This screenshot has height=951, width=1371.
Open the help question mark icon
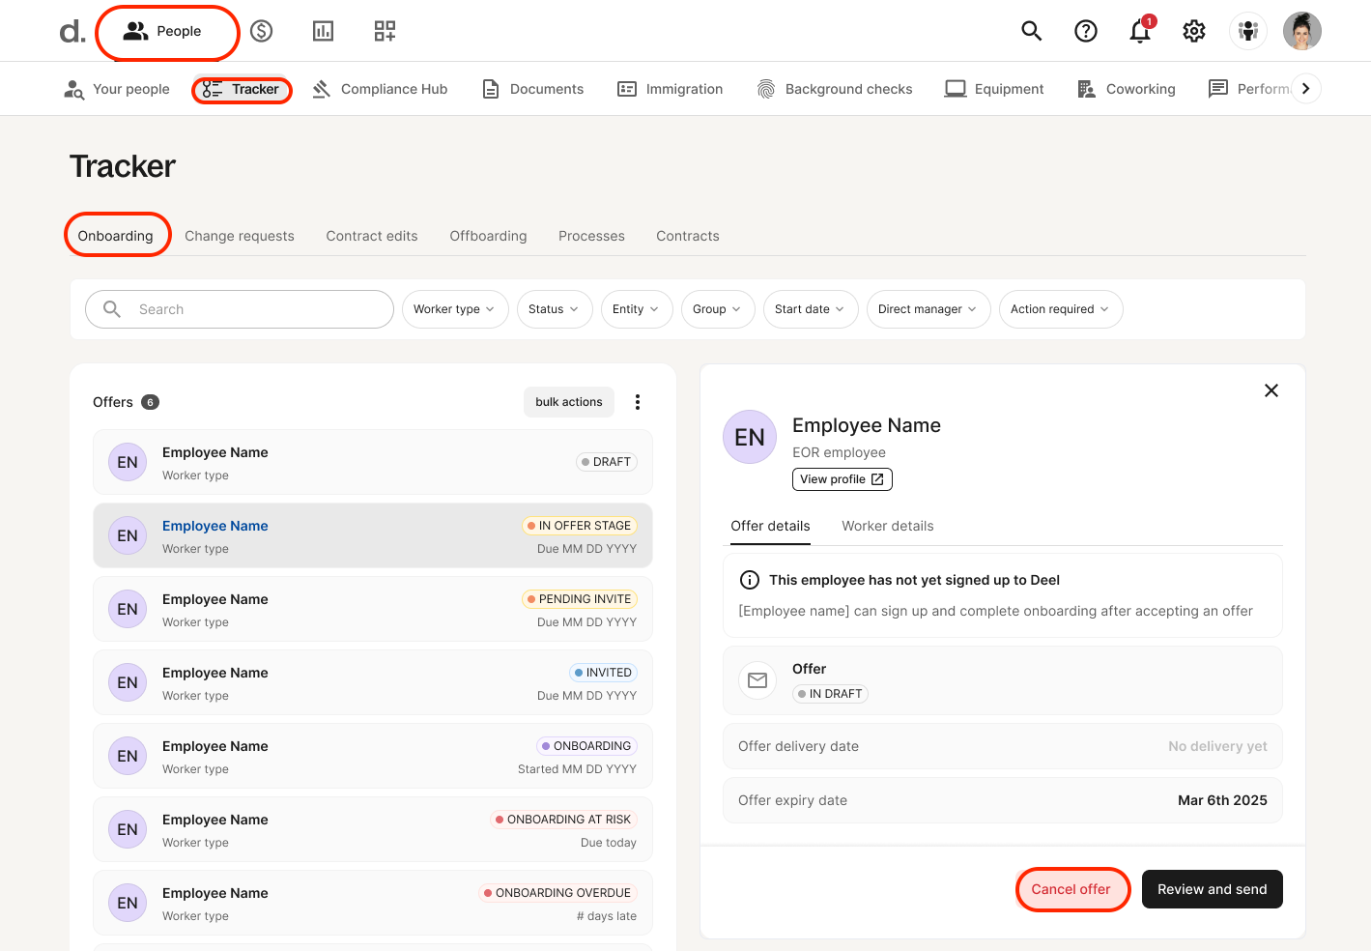click(1085, 31)
